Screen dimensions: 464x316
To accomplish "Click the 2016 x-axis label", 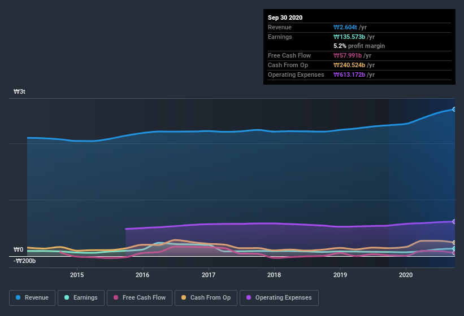I will click(142, 275).
